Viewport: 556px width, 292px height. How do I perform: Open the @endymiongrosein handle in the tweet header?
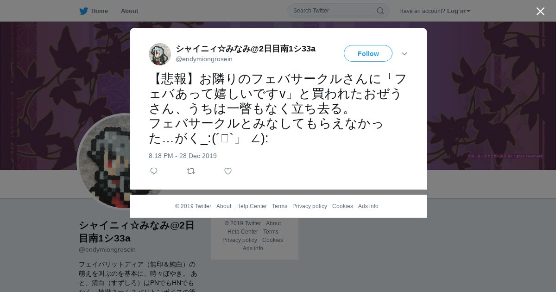click(x=204, y=59)
